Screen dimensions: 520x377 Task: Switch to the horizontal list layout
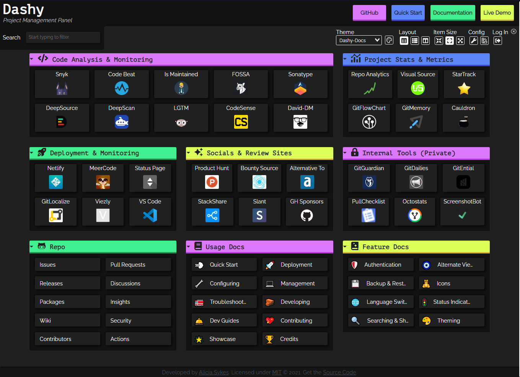[x=415, y=40]
